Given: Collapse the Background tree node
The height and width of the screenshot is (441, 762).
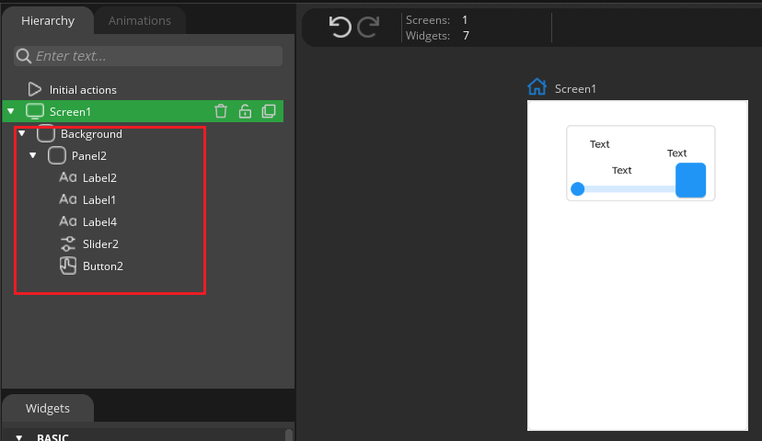Looking at the screenshot, I should pyautogui.click(x=22, y=133).
